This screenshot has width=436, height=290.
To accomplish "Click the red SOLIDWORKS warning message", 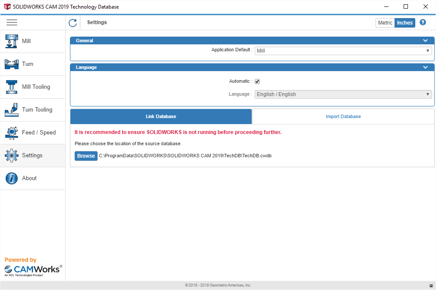I will point(178,132).
